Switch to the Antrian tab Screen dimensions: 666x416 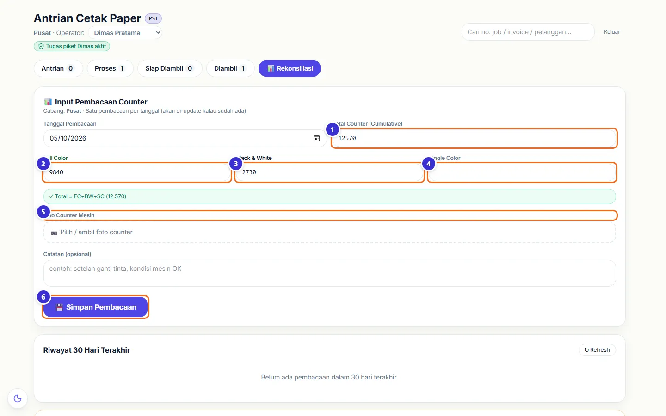tap(58, 68)
